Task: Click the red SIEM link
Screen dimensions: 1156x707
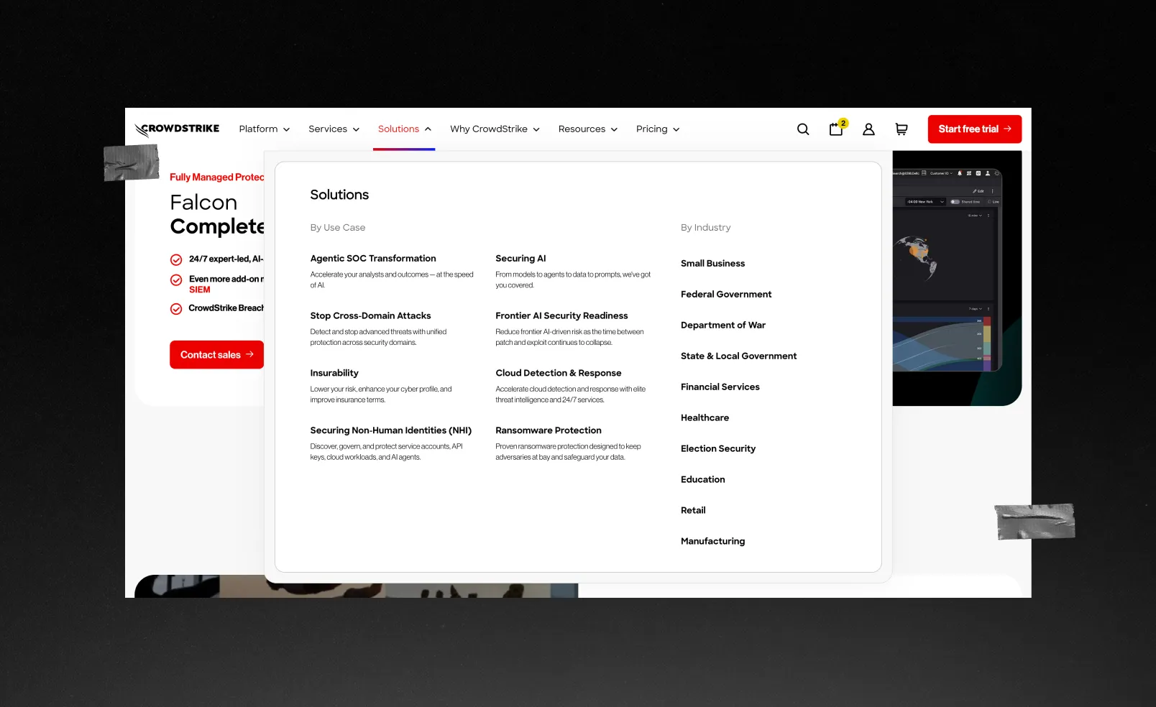Action: tap(200, 290)
